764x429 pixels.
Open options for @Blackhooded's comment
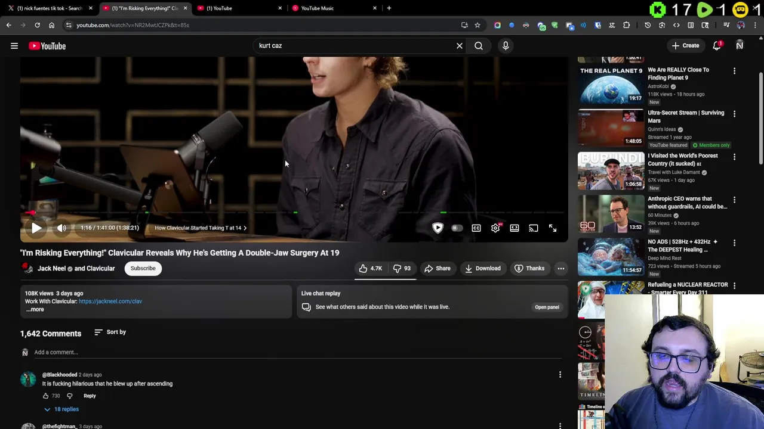[560, 375]
